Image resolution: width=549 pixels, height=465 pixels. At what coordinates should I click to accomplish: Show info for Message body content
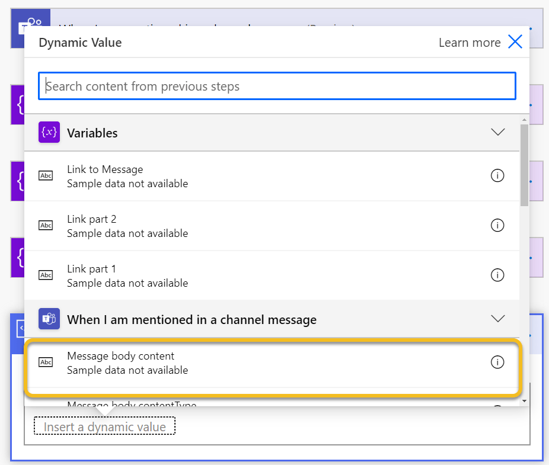497,363
